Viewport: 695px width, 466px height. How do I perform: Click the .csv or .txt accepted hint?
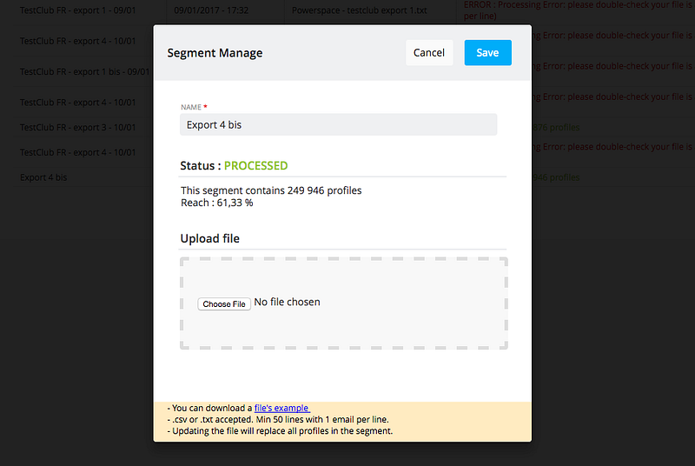pyautogui.click(x=278, y=419)
